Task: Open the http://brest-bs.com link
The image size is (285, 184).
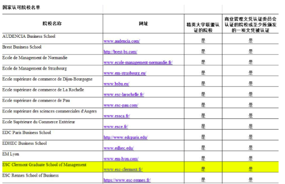Action: coord(121,52)
